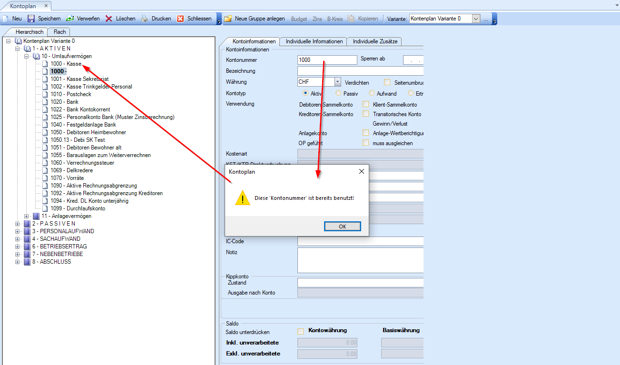
Task: Click the Kontonummer field containing 1000
Action: coord(327,60)
